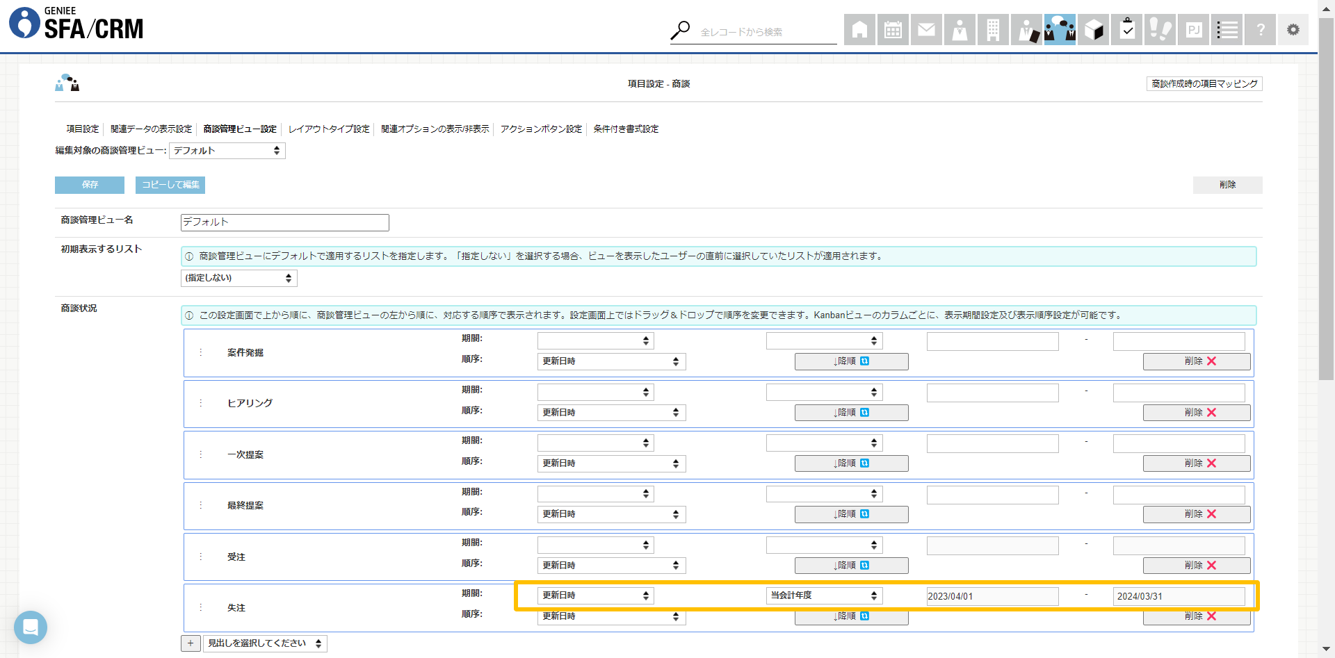The height and width of the screenshot is (658, 1335).
Task: Click the コピーして編集 button
Action: [x=170, y=185]
